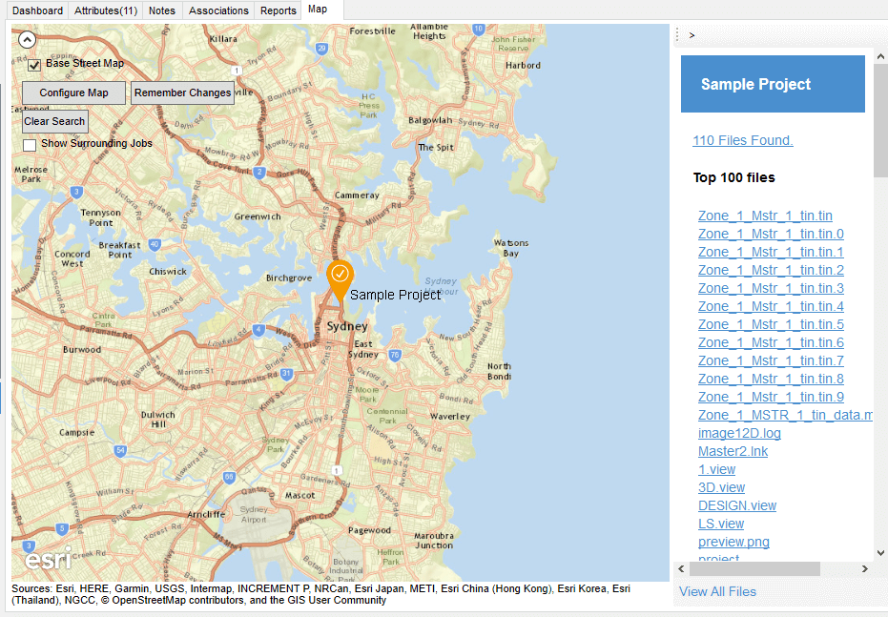888x617 pixels.
Task: Enable Show Surrounding Jobs checkbox
Action: [x=30, y=145]
